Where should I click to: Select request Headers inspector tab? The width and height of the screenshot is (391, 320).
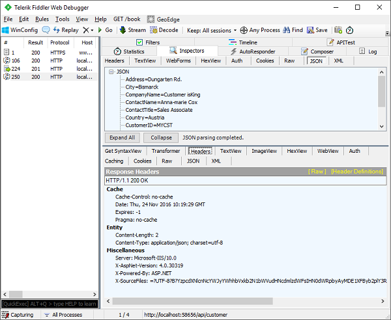point(114,60)
